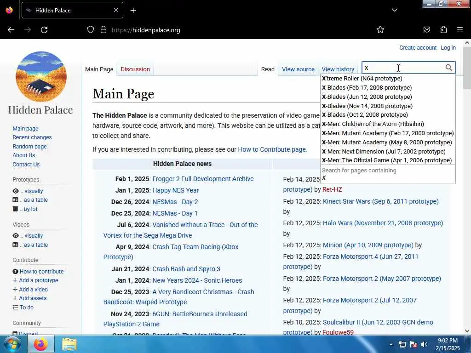This screenshot has width=471, height=353.
Task: Click the Log in link
Action: [x=448, y=48]
